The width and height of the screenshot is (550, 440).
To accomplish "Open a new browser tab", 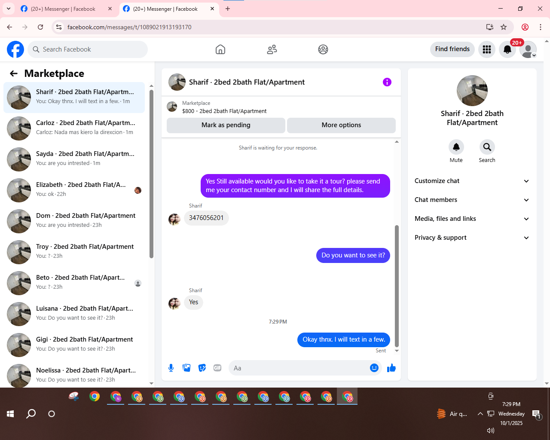I will click(228, 9).
